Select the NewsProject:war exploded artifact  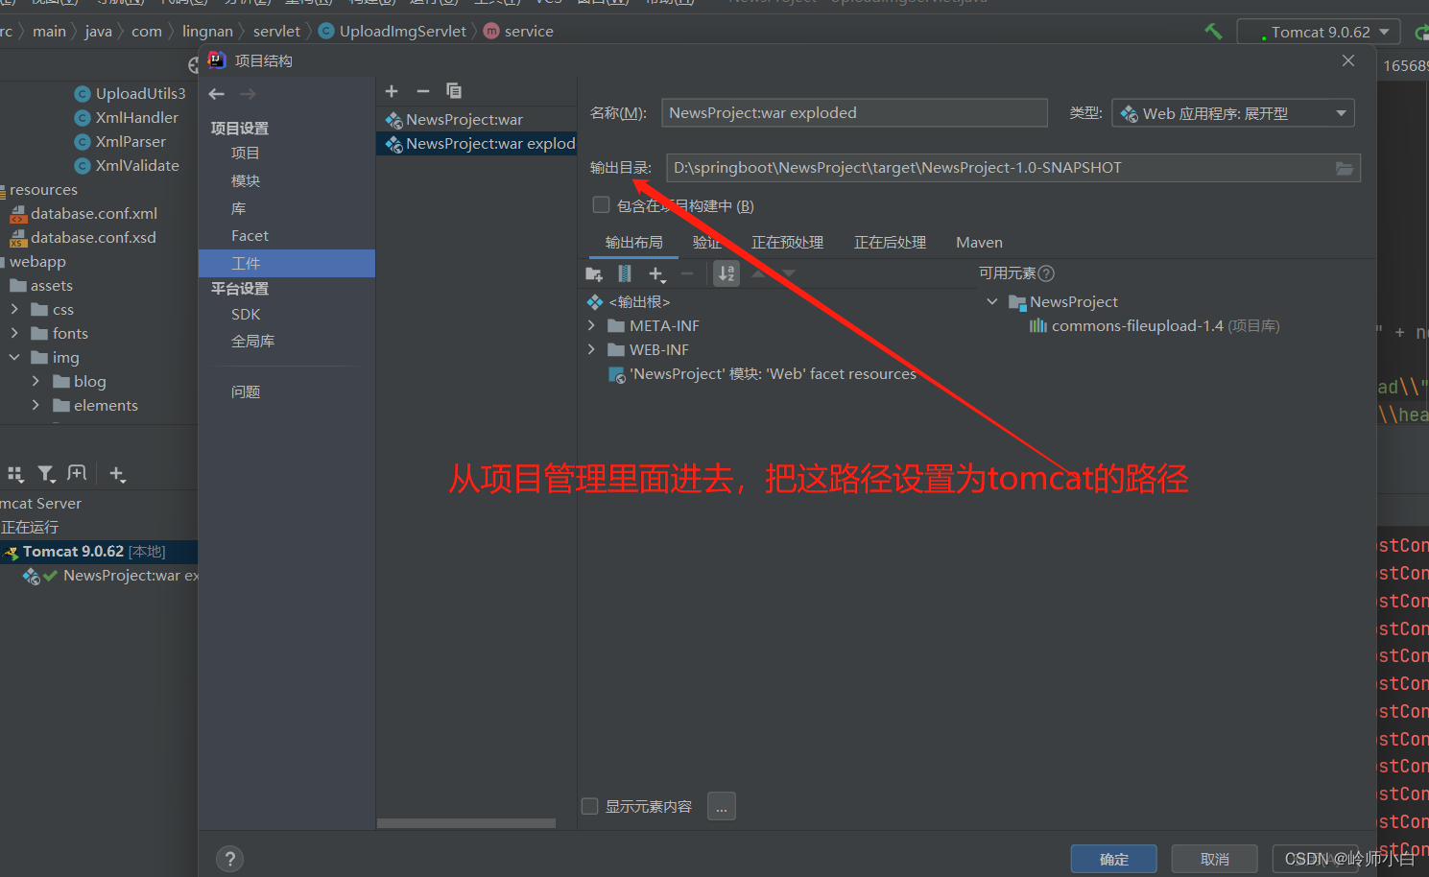click(476, 144)
